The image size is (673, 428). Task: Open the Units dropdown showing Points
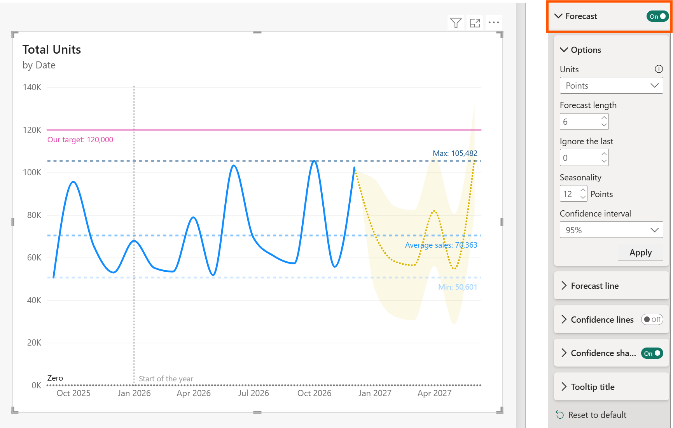[611, 85]
